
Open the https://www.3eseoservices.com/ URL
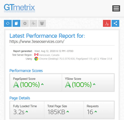[37, 42]
